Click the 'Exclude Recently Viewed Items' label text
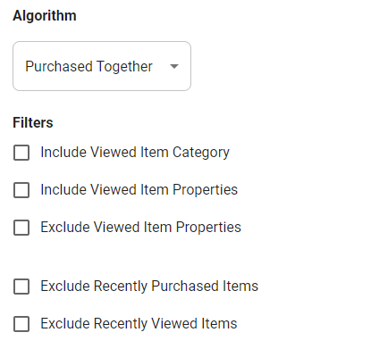Viewport: 379px width, 349px height. click(x=139, y=324)
